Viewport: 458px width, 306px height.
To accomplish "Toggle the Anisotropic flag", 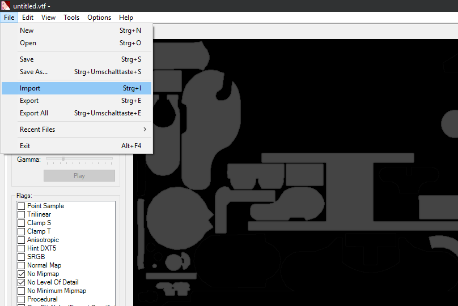I will 21,240.
